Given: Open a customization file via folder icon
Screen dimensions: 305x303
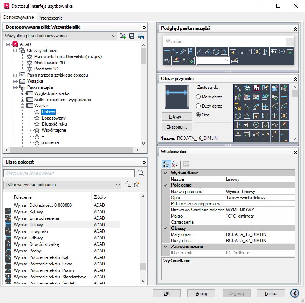Looking at the screenshot, I should pyautogui.click(x=123, y=36).
